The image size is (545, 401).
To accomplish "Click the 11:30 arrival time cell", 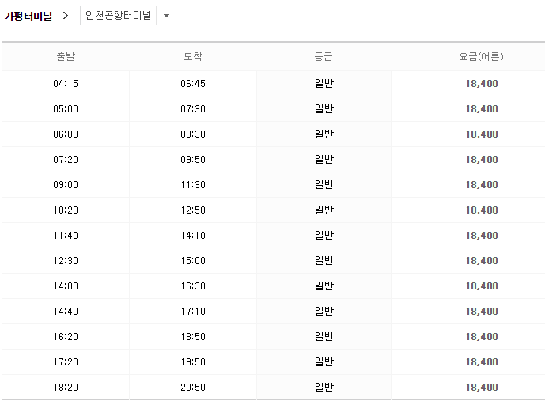I will pyautogui.click(x=193, y=185).
